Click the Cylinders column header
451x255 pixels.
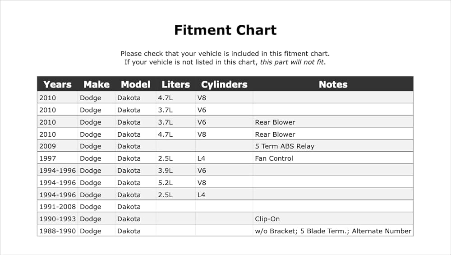[224, 84]
